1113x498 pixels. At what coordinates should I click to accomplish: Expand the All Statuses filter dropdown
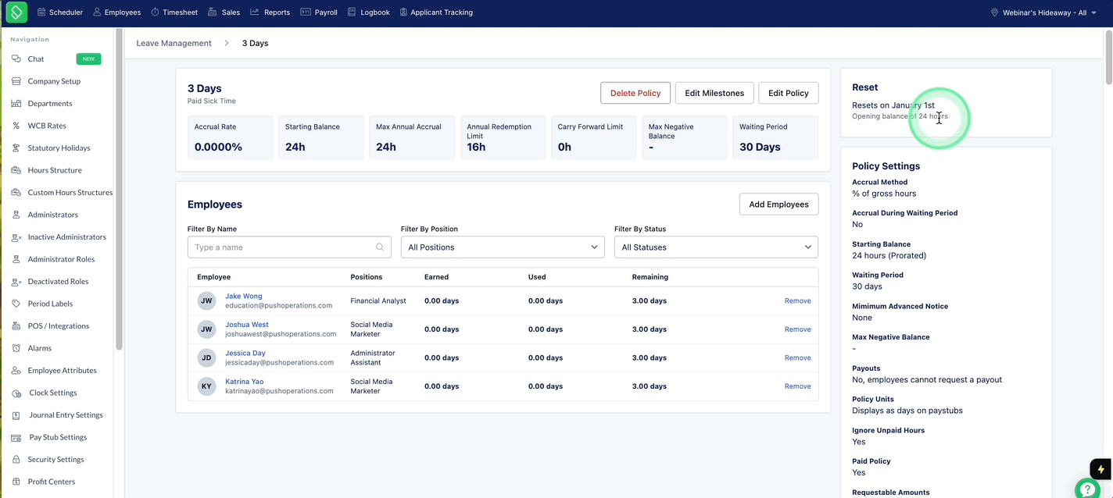point(716,247)
